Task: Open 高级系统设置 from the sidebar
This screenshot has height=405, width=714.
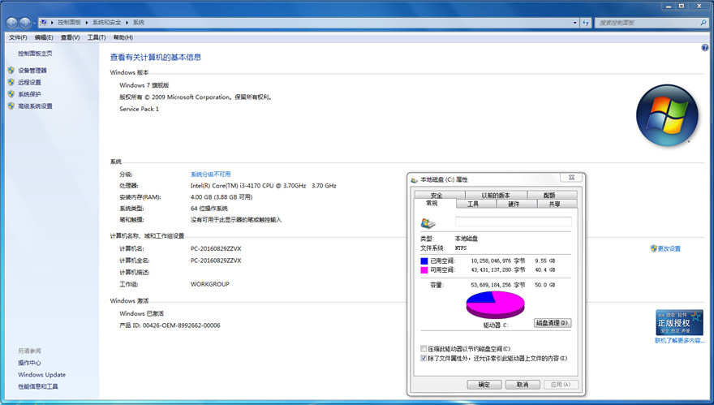Action: click(35, 106)
